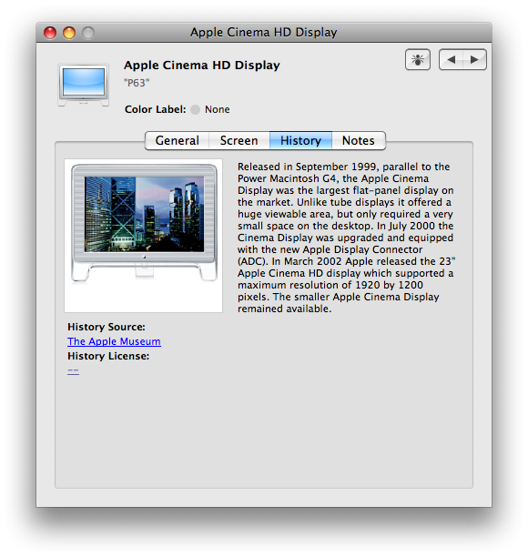This screenshot has height=557, width=528.
Task: Go to next model with right arrow
Action: 474,59
